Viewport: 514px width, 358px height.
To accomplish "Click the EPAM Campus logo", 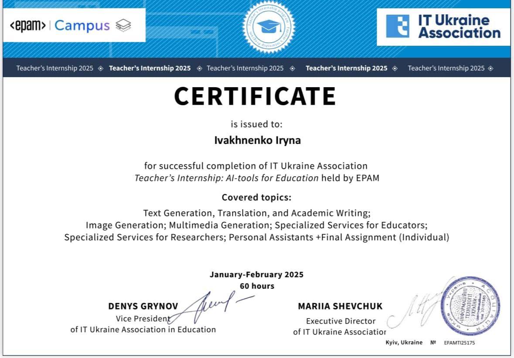I will tap(71, 26).
